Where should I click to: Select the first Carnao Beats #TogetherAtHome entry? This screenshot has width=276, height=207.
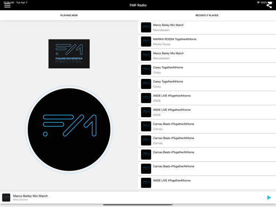207,127
